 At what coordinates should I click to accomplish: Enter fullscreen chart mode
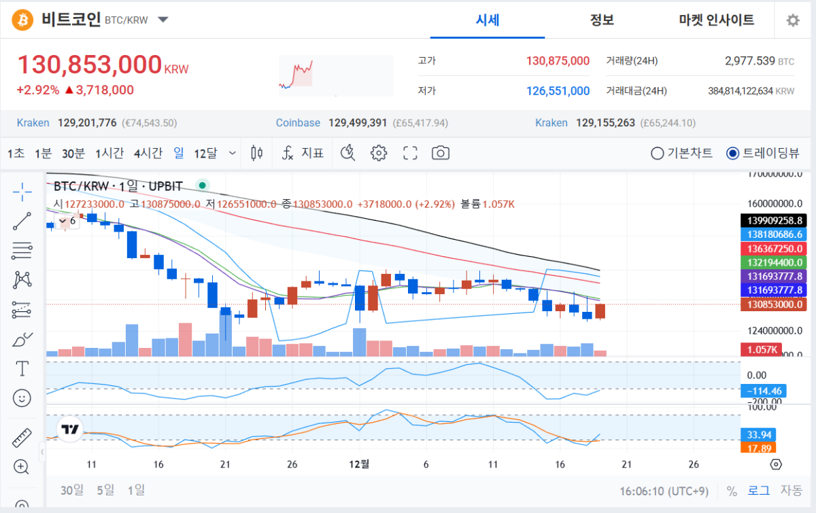(x=410, y=153)
